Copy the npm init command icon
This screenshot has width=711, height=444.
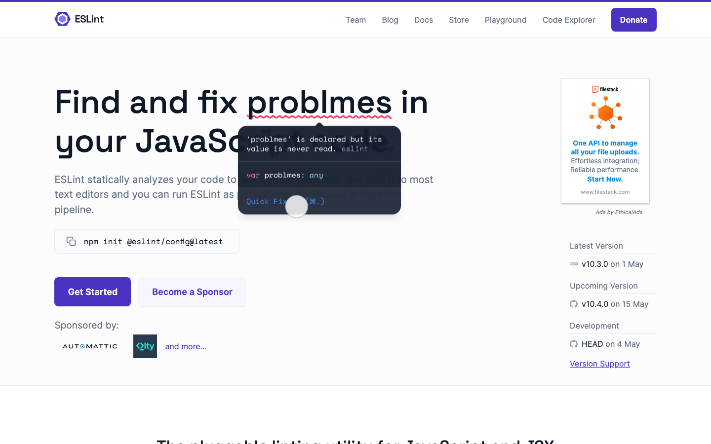pos(71,241)
